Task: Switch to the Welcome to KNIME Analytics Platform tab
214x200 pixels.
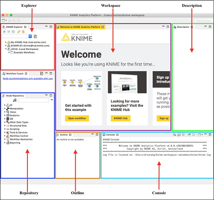Action: pyautogui.click(x=80, y=27)
